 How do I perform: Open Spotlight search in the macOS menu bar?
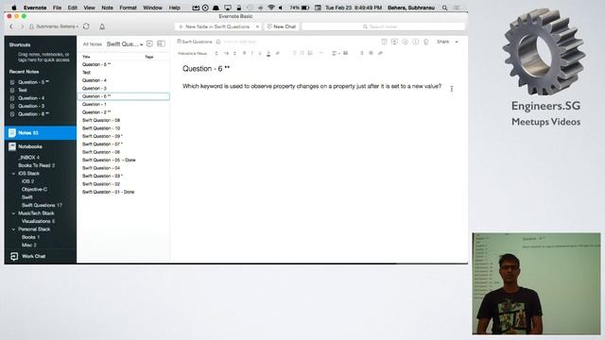click(445, 8)
